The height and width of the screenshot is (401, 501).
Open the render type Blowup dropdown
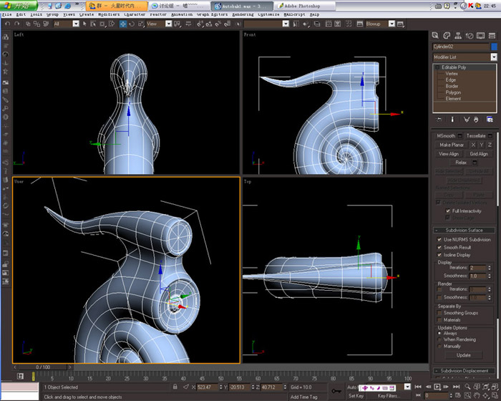[x=391, y=24]
